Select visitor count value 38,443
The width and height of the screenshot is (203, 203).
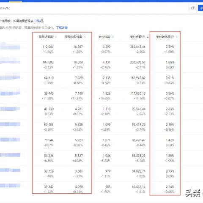49,93
